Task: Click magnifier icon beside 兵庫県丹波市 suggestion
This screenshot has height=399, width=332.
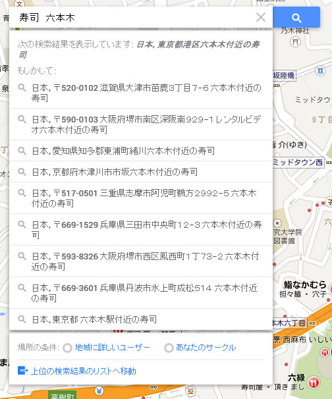Action: coord(22,288)
